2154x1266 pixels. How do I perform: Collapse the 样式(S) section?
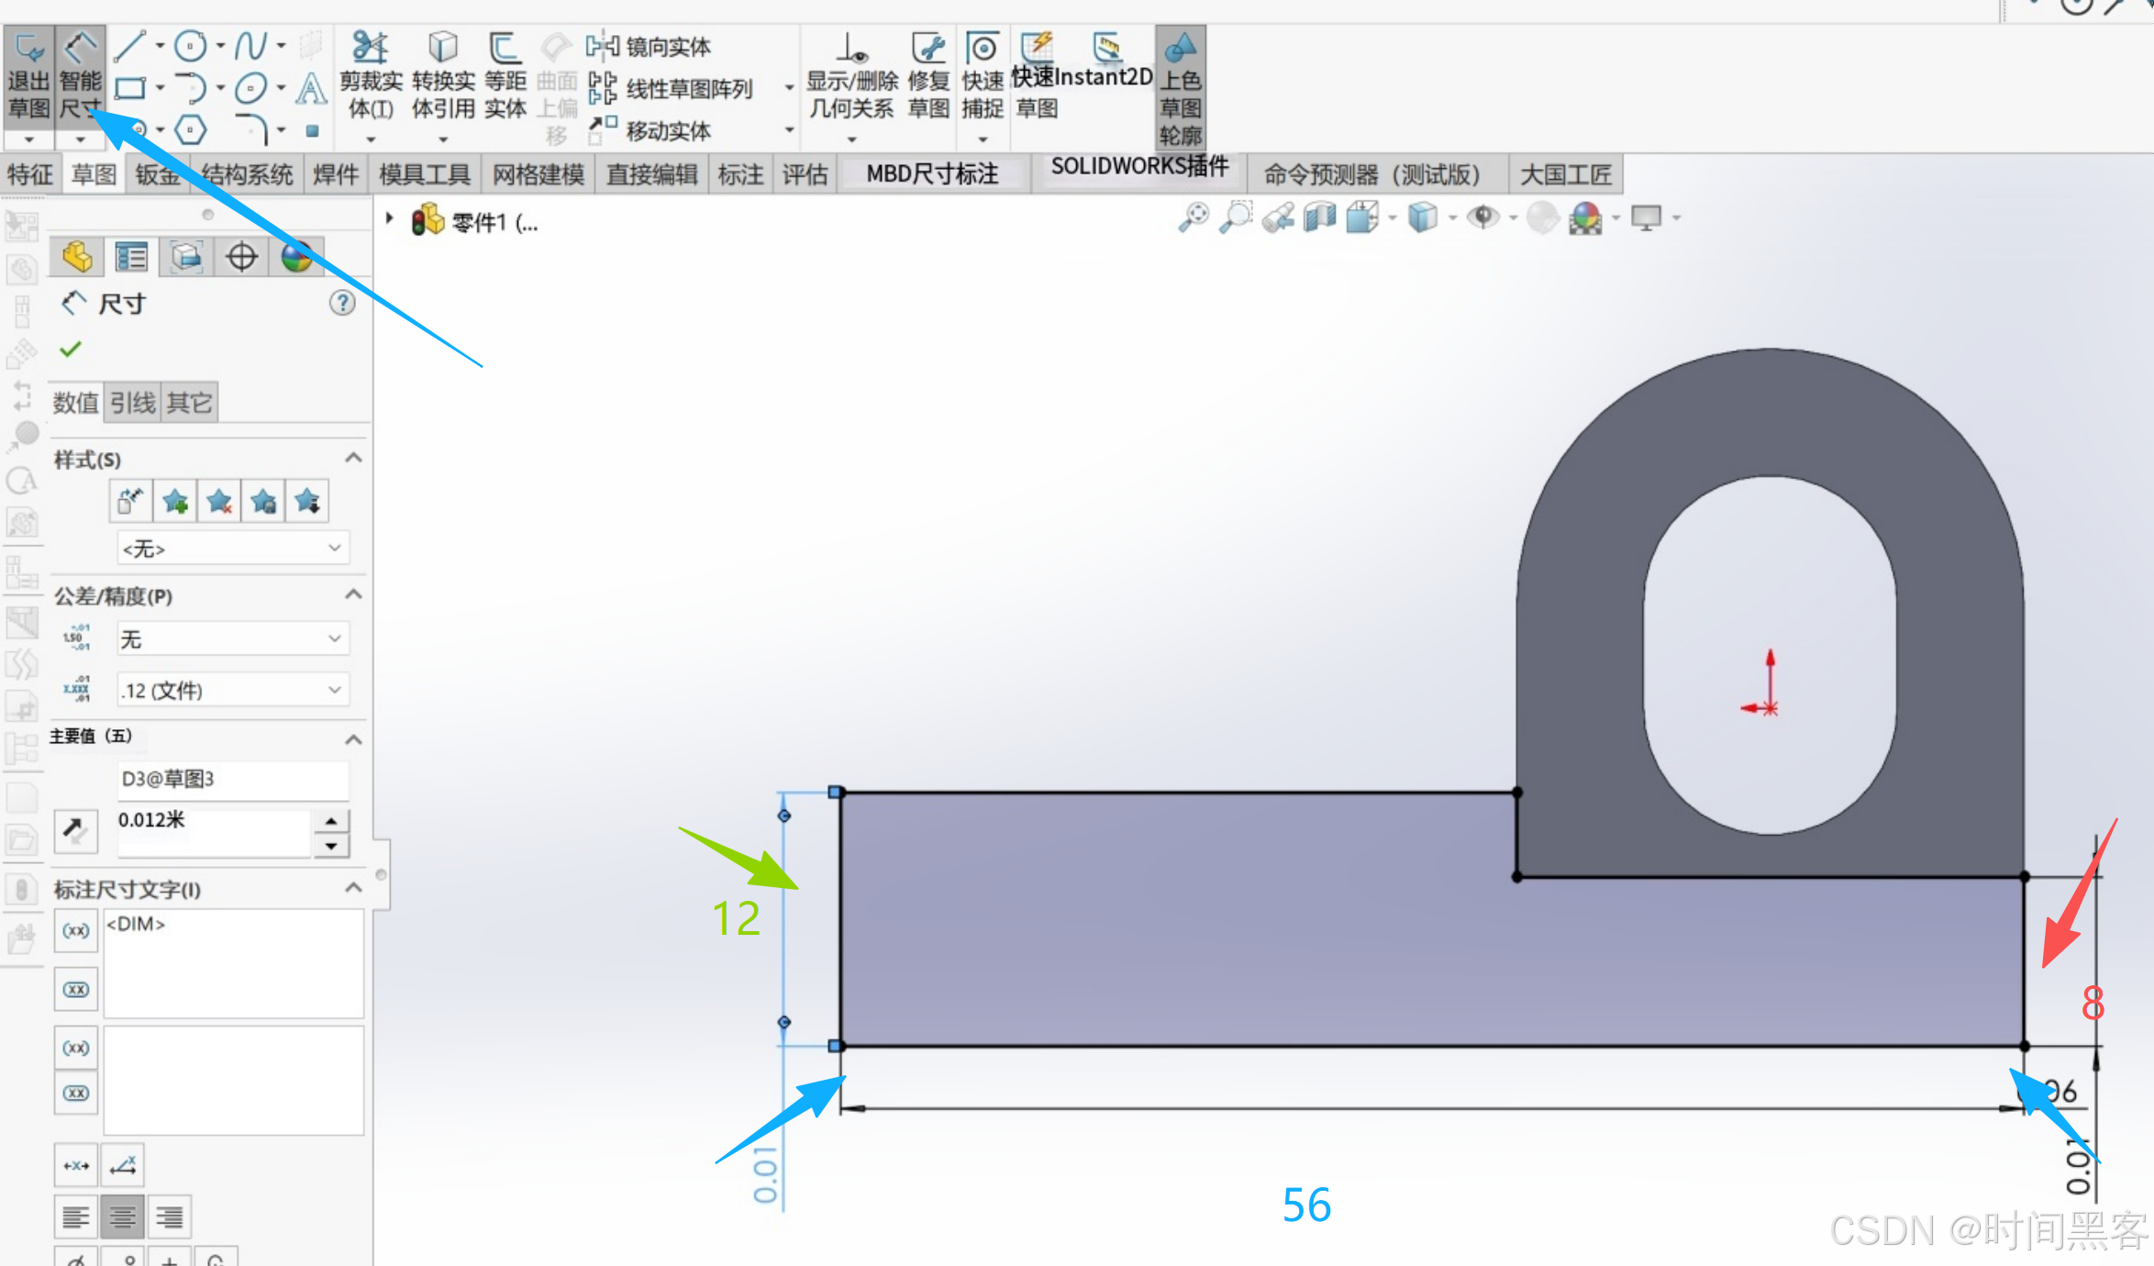(x=353, y=459)
